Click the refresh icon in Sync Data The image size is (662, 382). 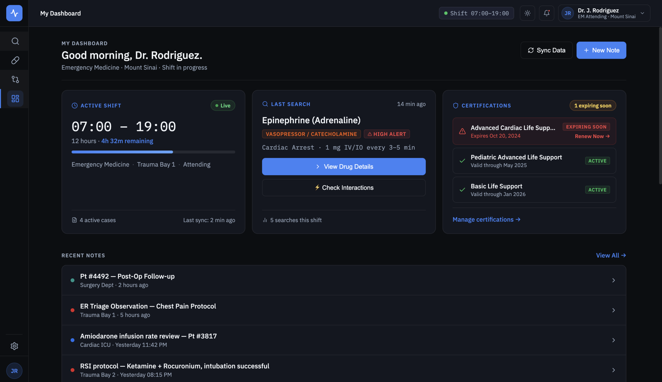530,50
